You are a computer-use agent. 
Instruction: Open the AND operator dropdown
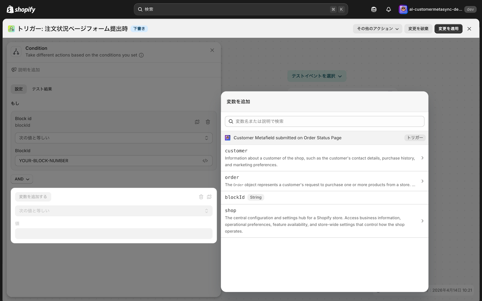coord(22,179)
